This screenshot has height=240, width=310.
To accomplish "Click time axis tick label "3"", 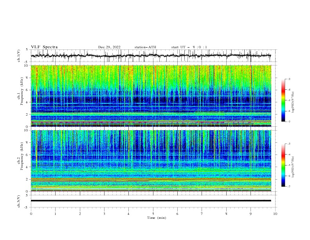I will (x=104, y=214).
